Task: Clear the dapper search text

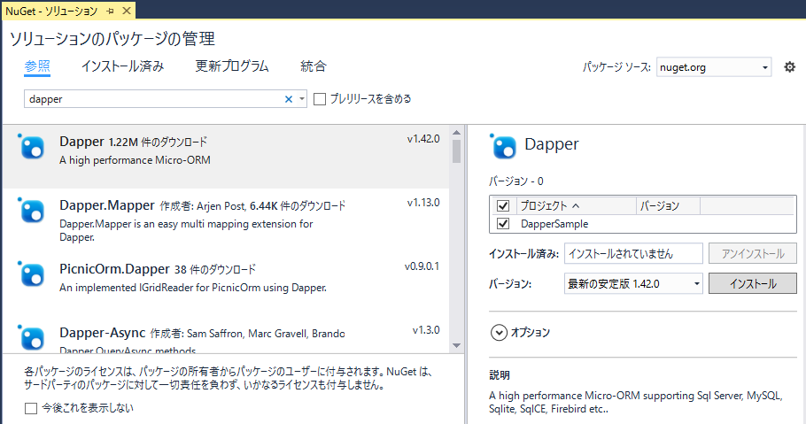Action: pyautogui.click(x=289, y=99)
